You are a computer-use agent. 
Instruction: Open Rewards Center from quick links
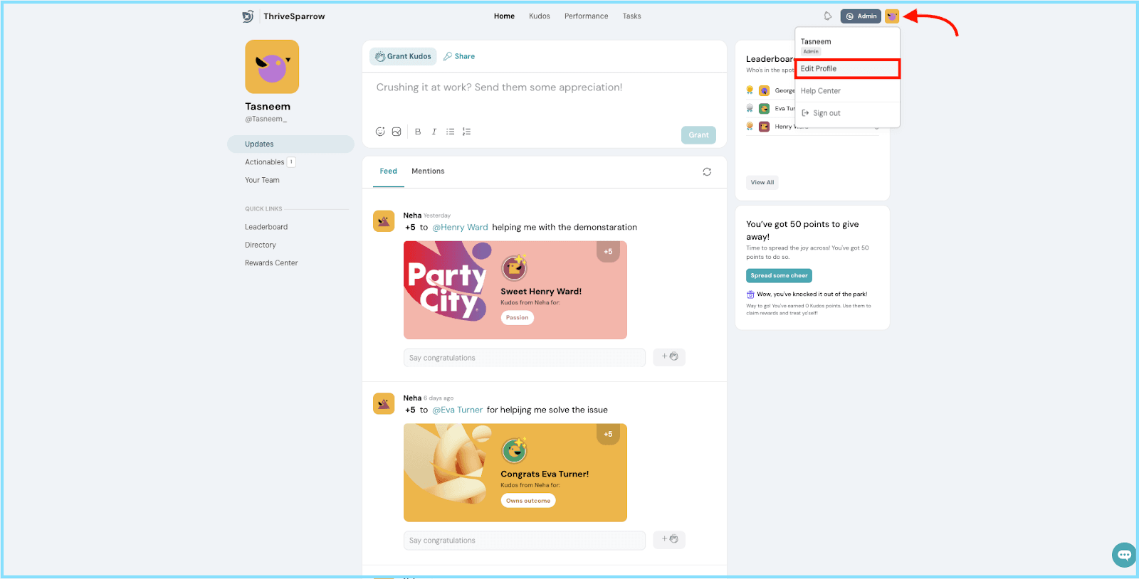pos(271,263)
